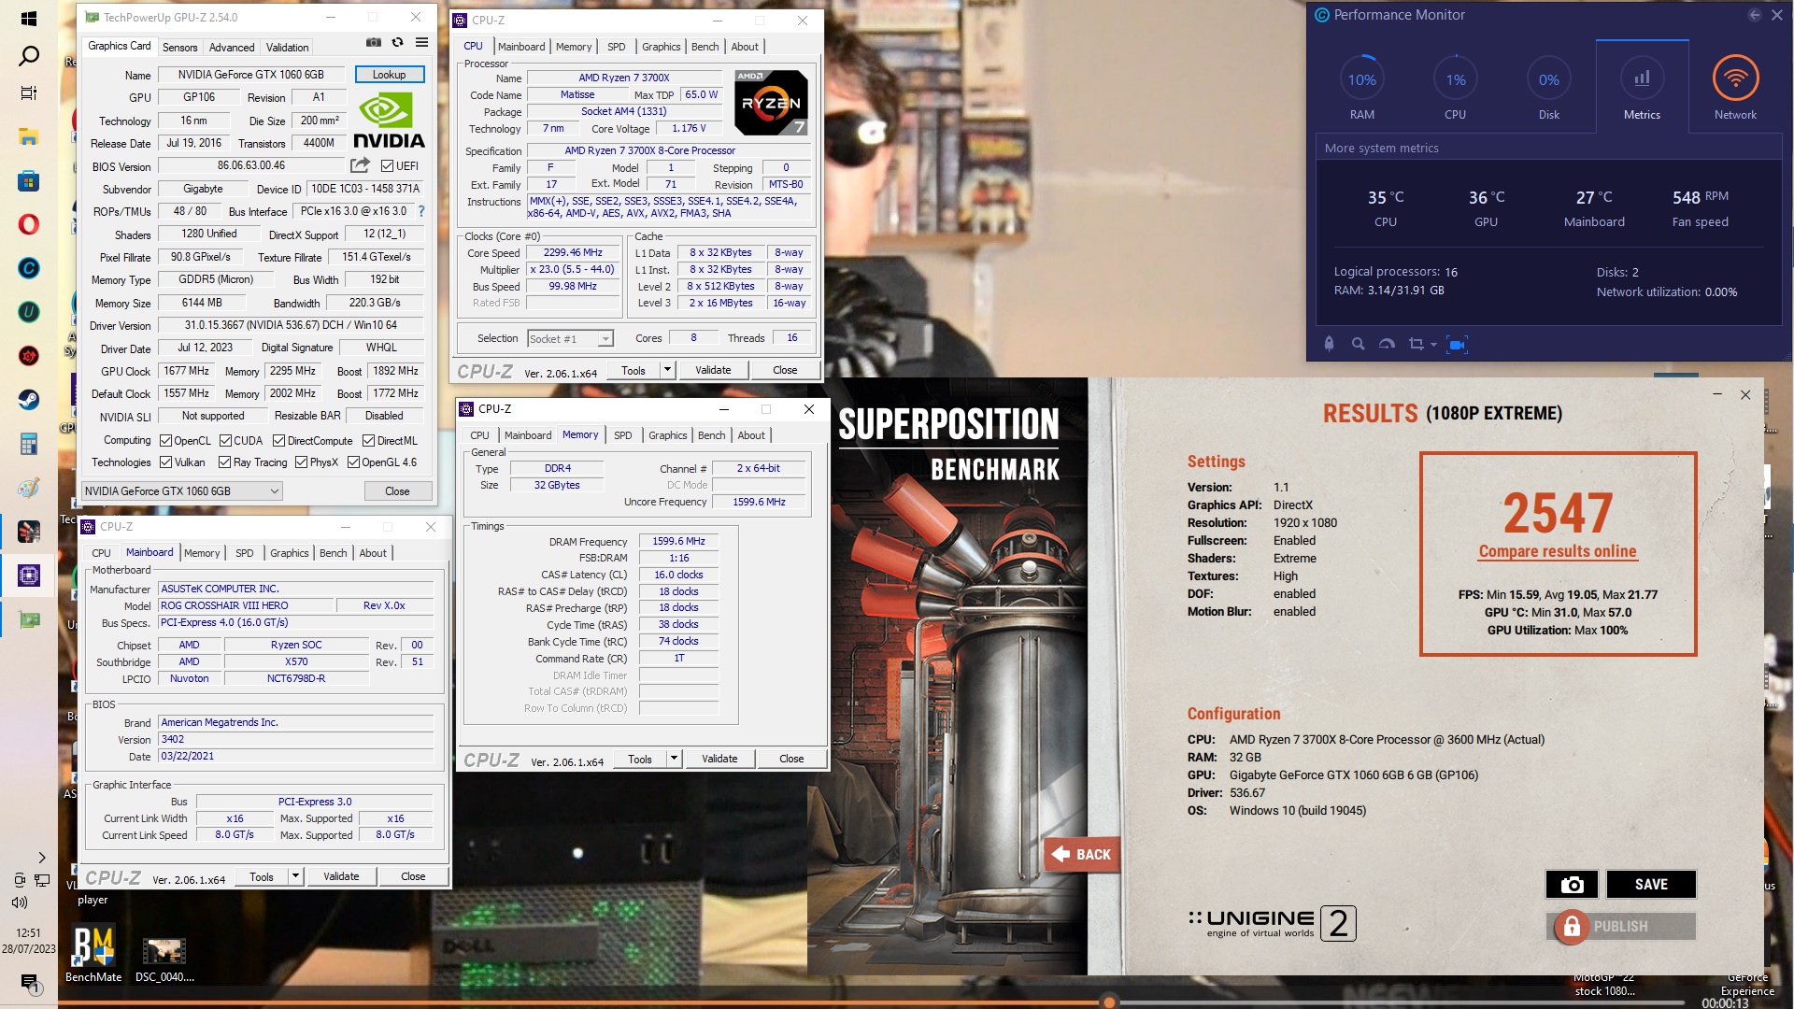Click the RAM 10% usage gauge
The image size is (1794, 1009).
1361,79
